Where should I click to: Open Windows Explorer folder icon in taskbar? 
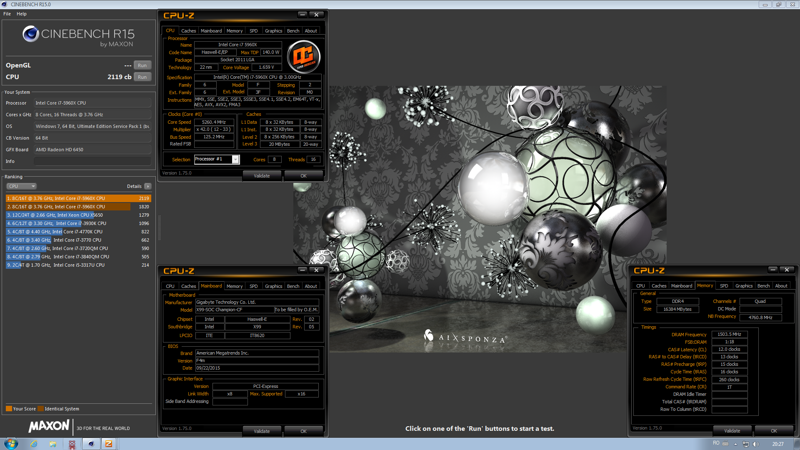point(53,444)
